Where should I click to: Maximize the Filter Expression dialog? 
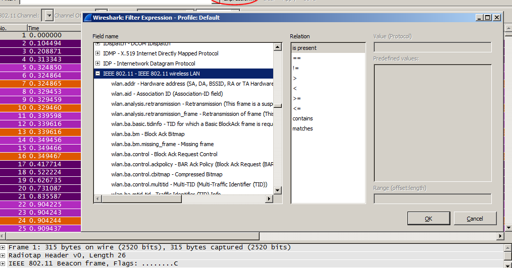(487, 18)
